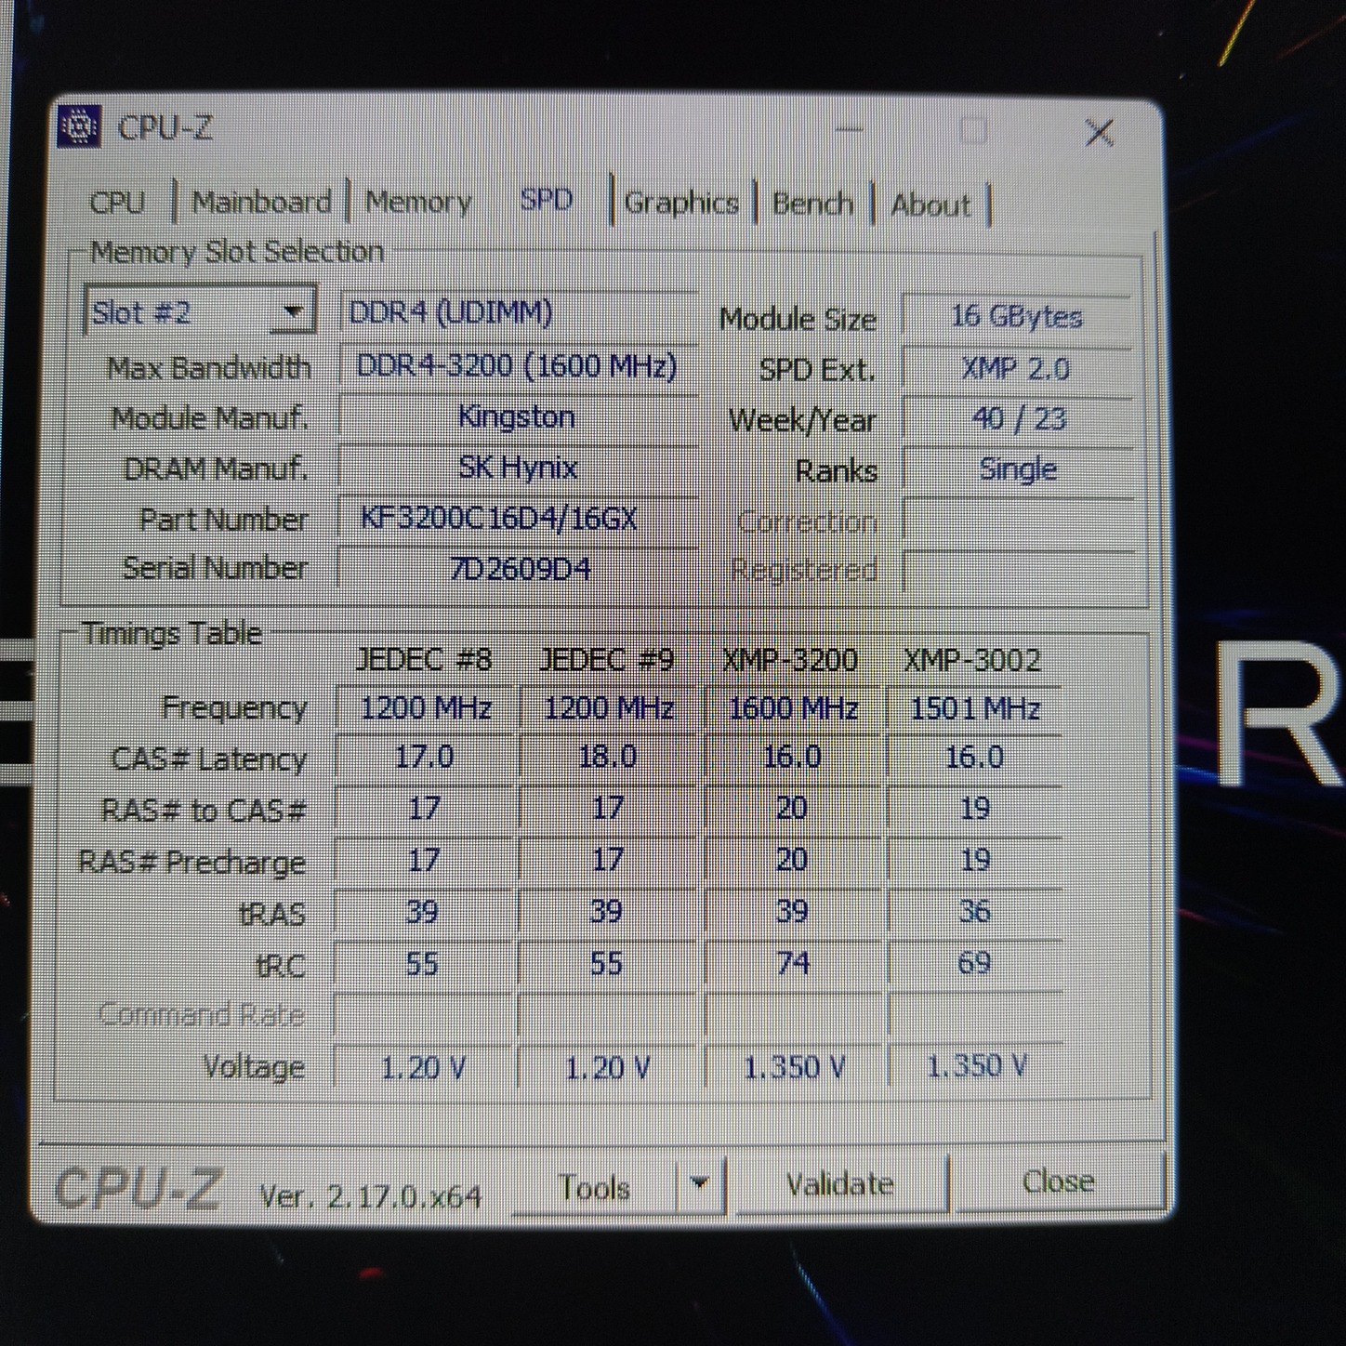Viewport: 1346px width, 1346px height.
Task: Click the XMP-3200 column header
Action: point(790,660)
